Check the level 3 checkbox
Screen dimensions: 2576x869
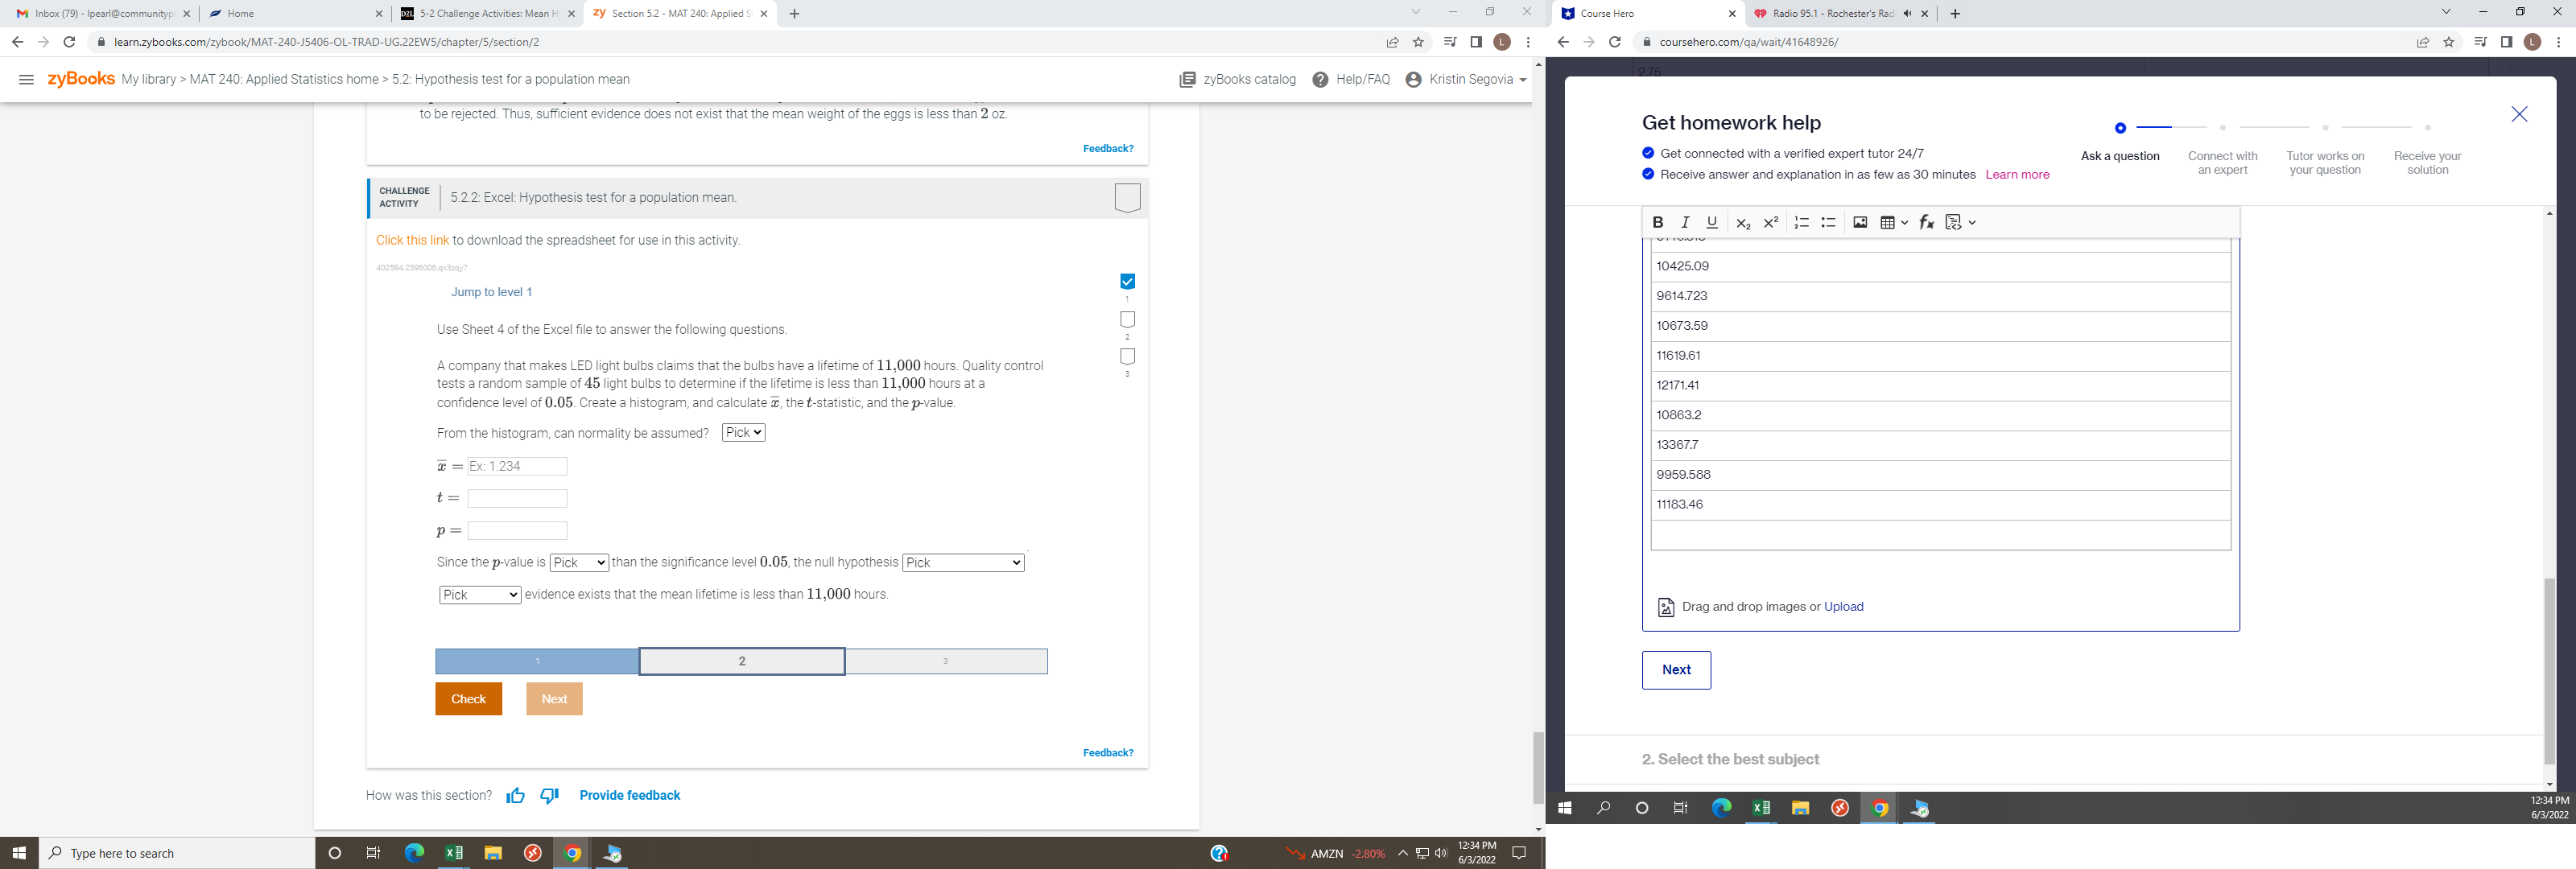click(x=1127, y=355)
